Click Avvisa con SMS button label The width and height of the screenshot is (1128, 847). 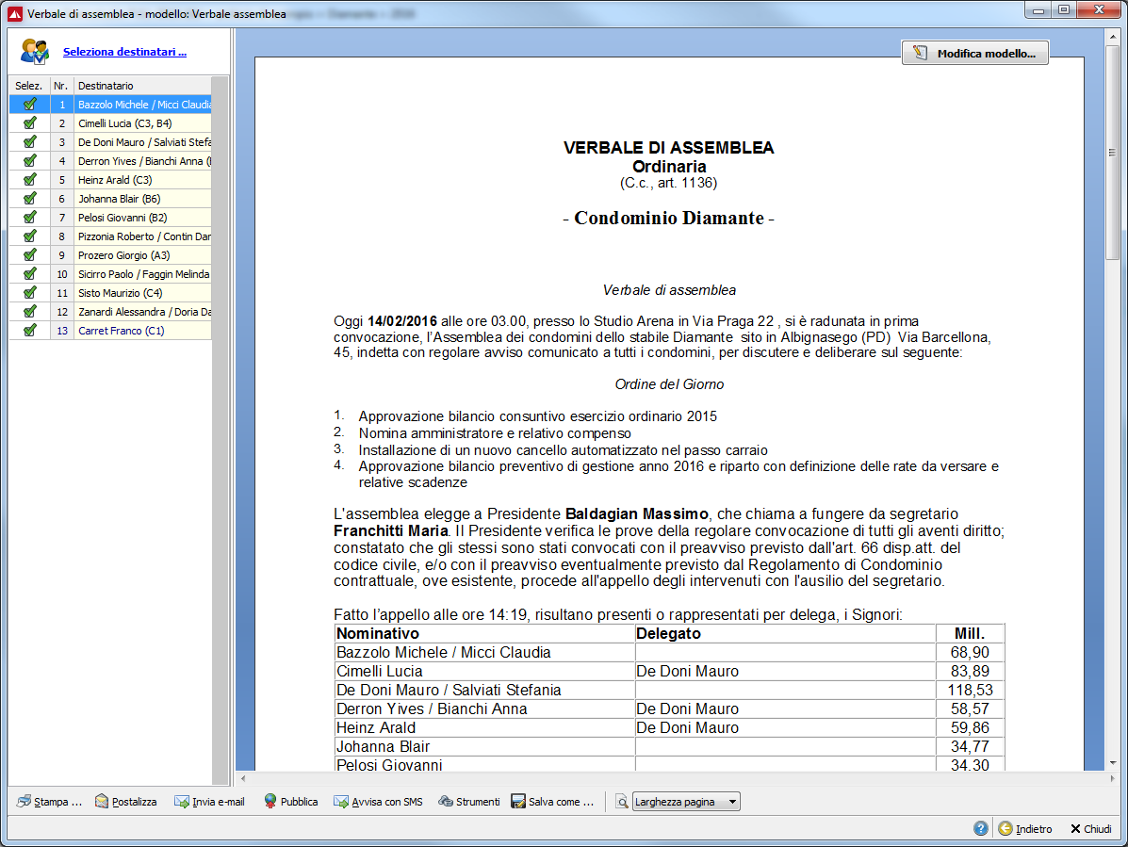coord(387,802)
